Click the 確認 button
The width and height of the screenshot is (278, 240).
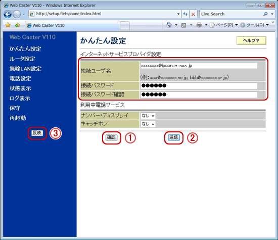[x=112, y=137]
